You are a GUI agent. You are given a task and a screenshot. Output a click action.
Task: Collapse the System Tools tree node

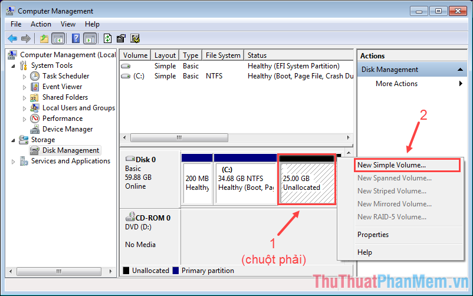tap(14, 66)
